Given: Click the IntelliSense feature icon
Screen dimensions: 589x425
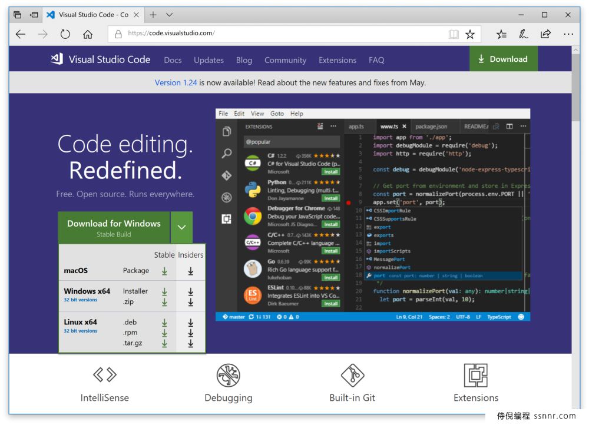Looking at the screenshot, I should point(105,375).
